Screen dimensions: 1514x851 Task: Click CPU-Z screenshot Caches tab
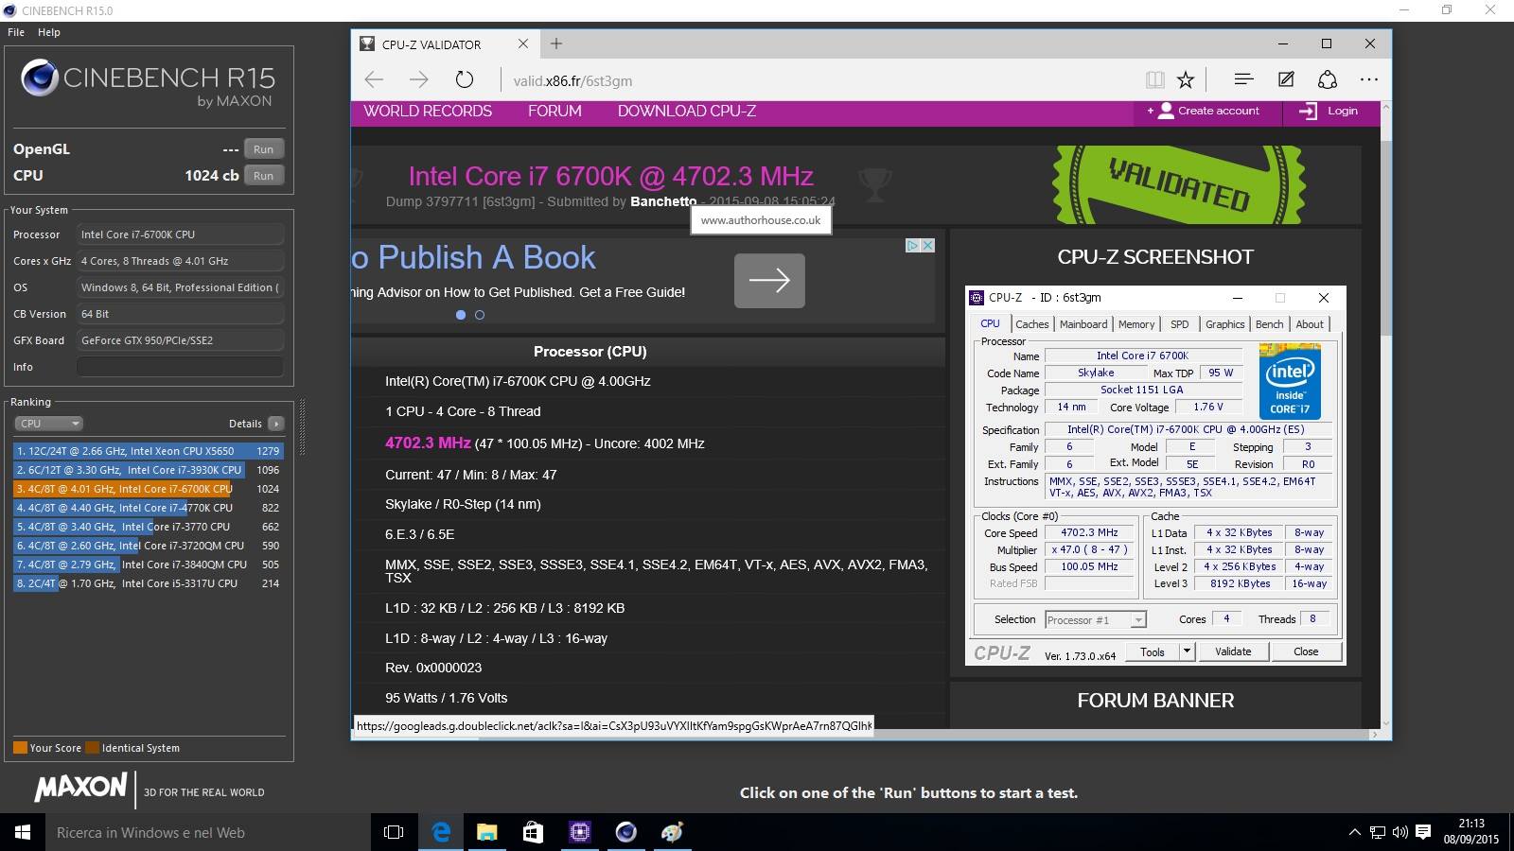click(1032, 324)
